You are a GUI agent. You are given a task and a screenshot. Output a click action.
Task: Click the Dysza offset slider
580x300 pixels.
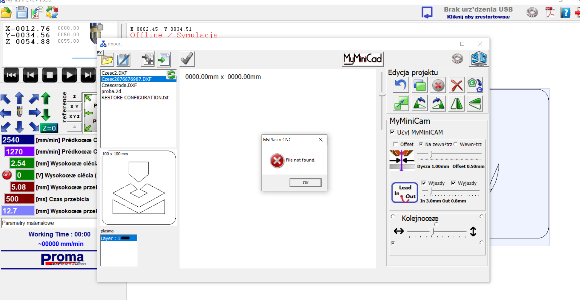click(x=431, y=154)
